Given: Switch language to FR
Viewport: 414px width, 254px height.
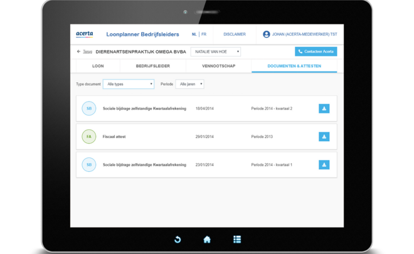Looking at the screenshot, I should tap(203, 34).
